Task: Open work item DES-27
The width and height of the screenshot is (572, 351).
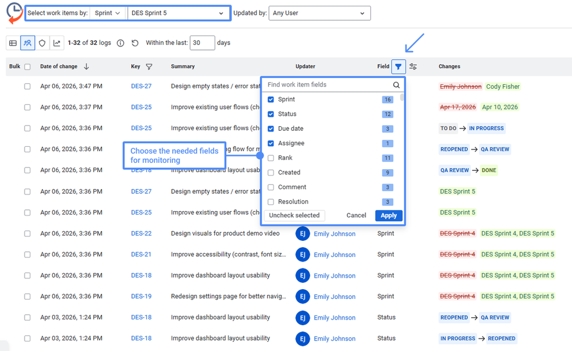Action: 141,86
